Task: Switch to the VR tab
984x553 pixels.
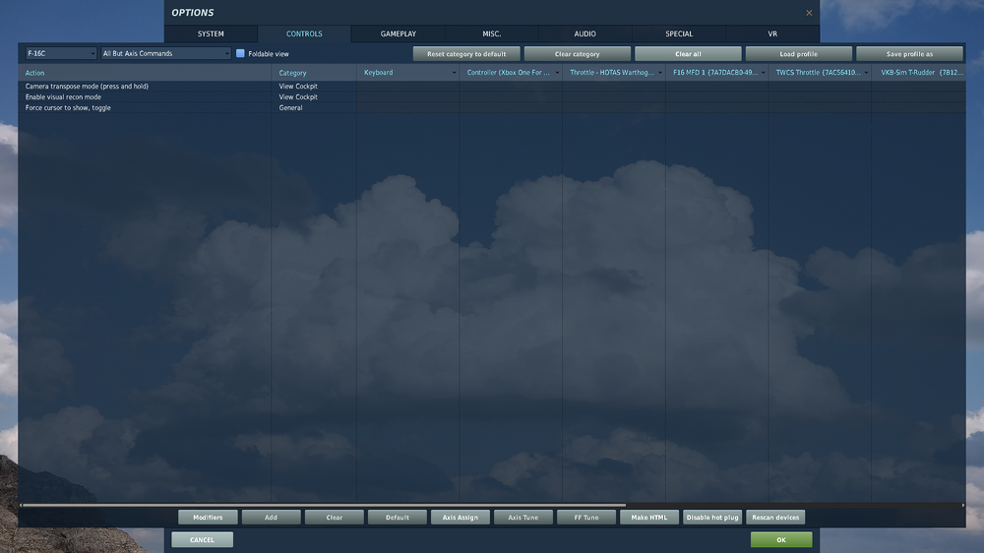Action: [x=772, y=33]
